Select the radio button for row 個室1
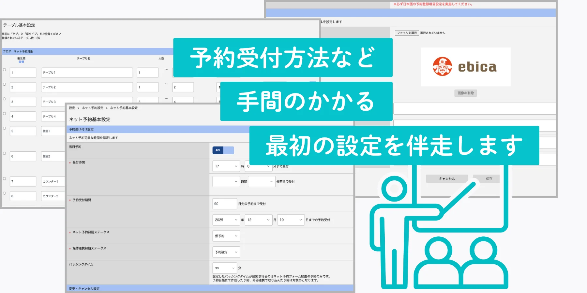The width and height of the screenshot is (587, 293). (x=5, y=128)
